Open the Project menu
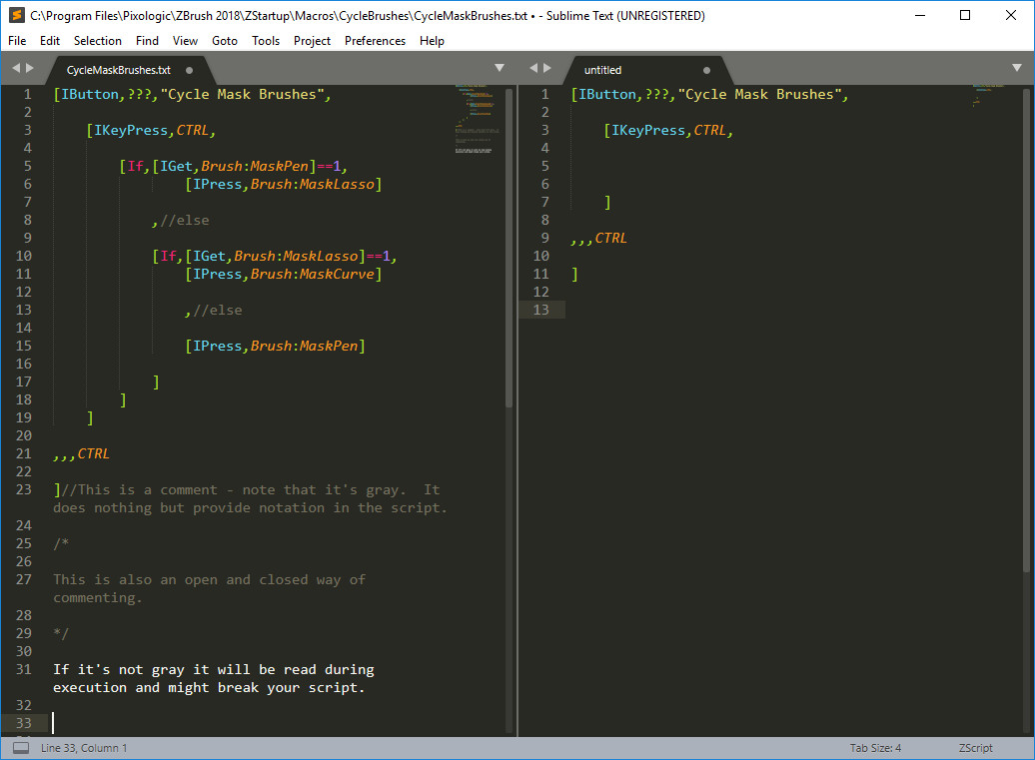Image resolution: width=1035 pixels, height=760 pixels. [x=313, y=41]
